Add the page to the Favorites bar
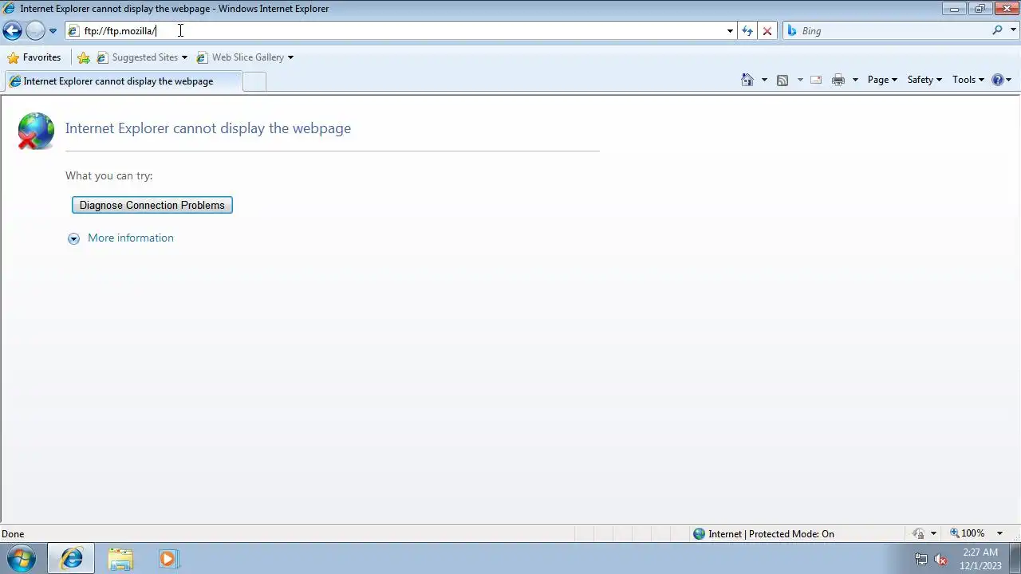The image size is (1021, 574). (x=83, y=57)
